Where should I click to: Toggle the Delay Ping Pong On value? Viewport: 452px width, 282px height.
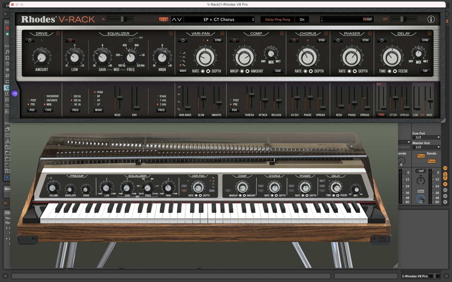pos(302,19)
